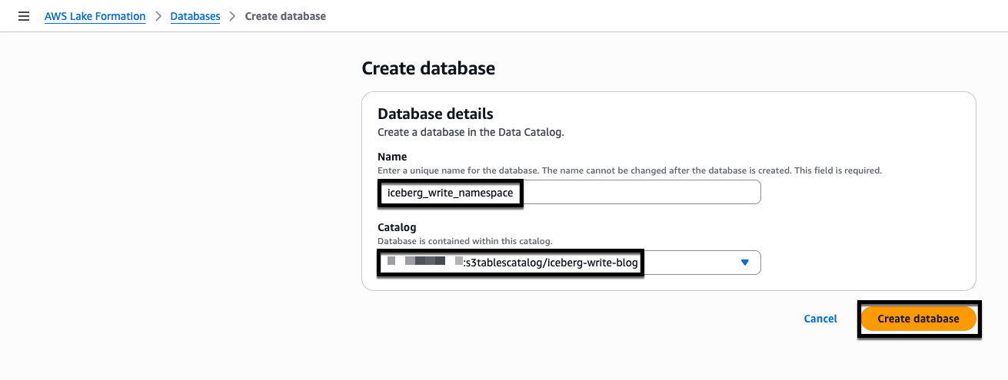Click 'Create a database in the Data Catalog' description
The image size is (1008, 380).
pyautogui.click(x=471, y=132)
